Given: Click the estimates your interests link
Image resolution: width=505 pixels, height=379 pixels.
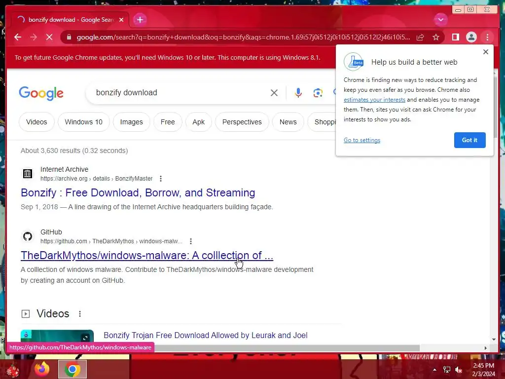Looking at the screenshot, I should (x=374, y=100).
